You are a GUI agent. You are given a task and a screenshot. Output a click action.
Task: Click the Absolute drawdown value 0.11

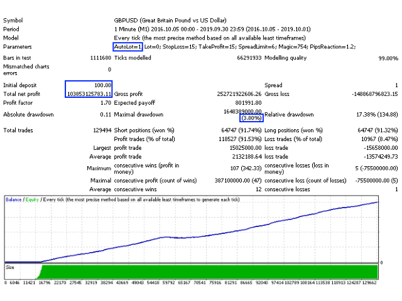pos(106,115)
